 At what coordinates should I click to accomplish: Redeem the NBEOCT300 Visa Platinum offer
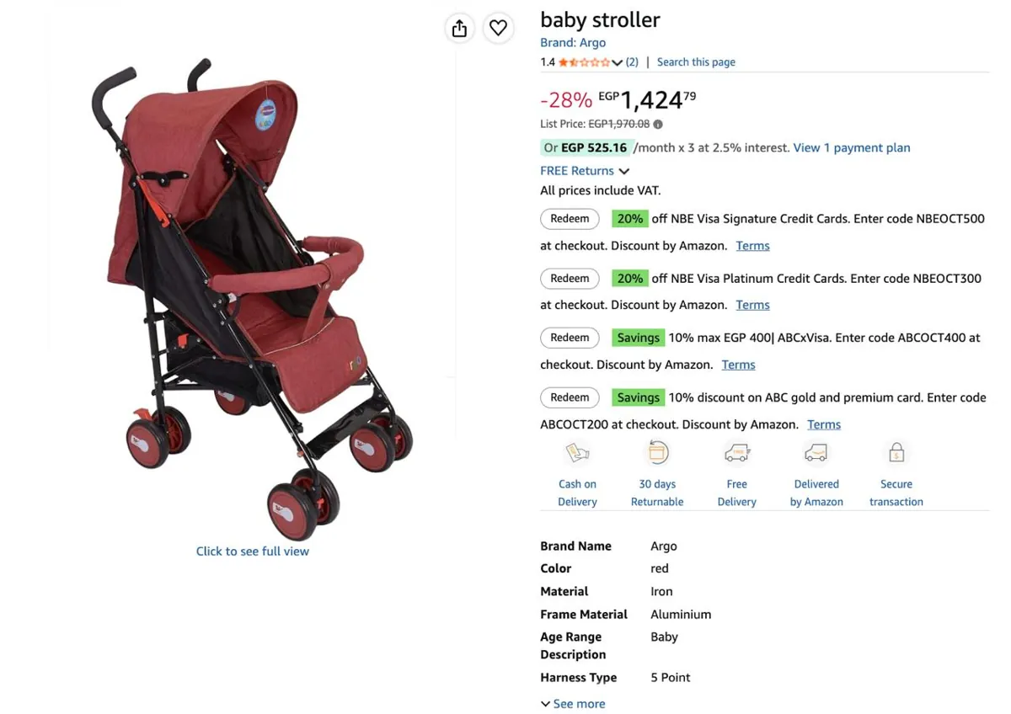tap(570, 279)
